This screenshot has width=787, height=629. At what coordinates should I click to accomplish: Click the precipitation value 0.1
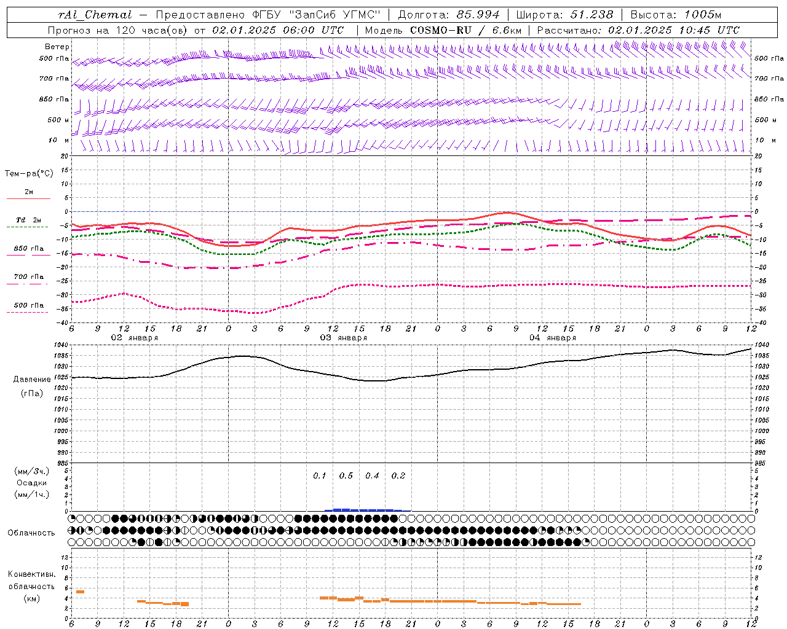(x=320, y=476)
